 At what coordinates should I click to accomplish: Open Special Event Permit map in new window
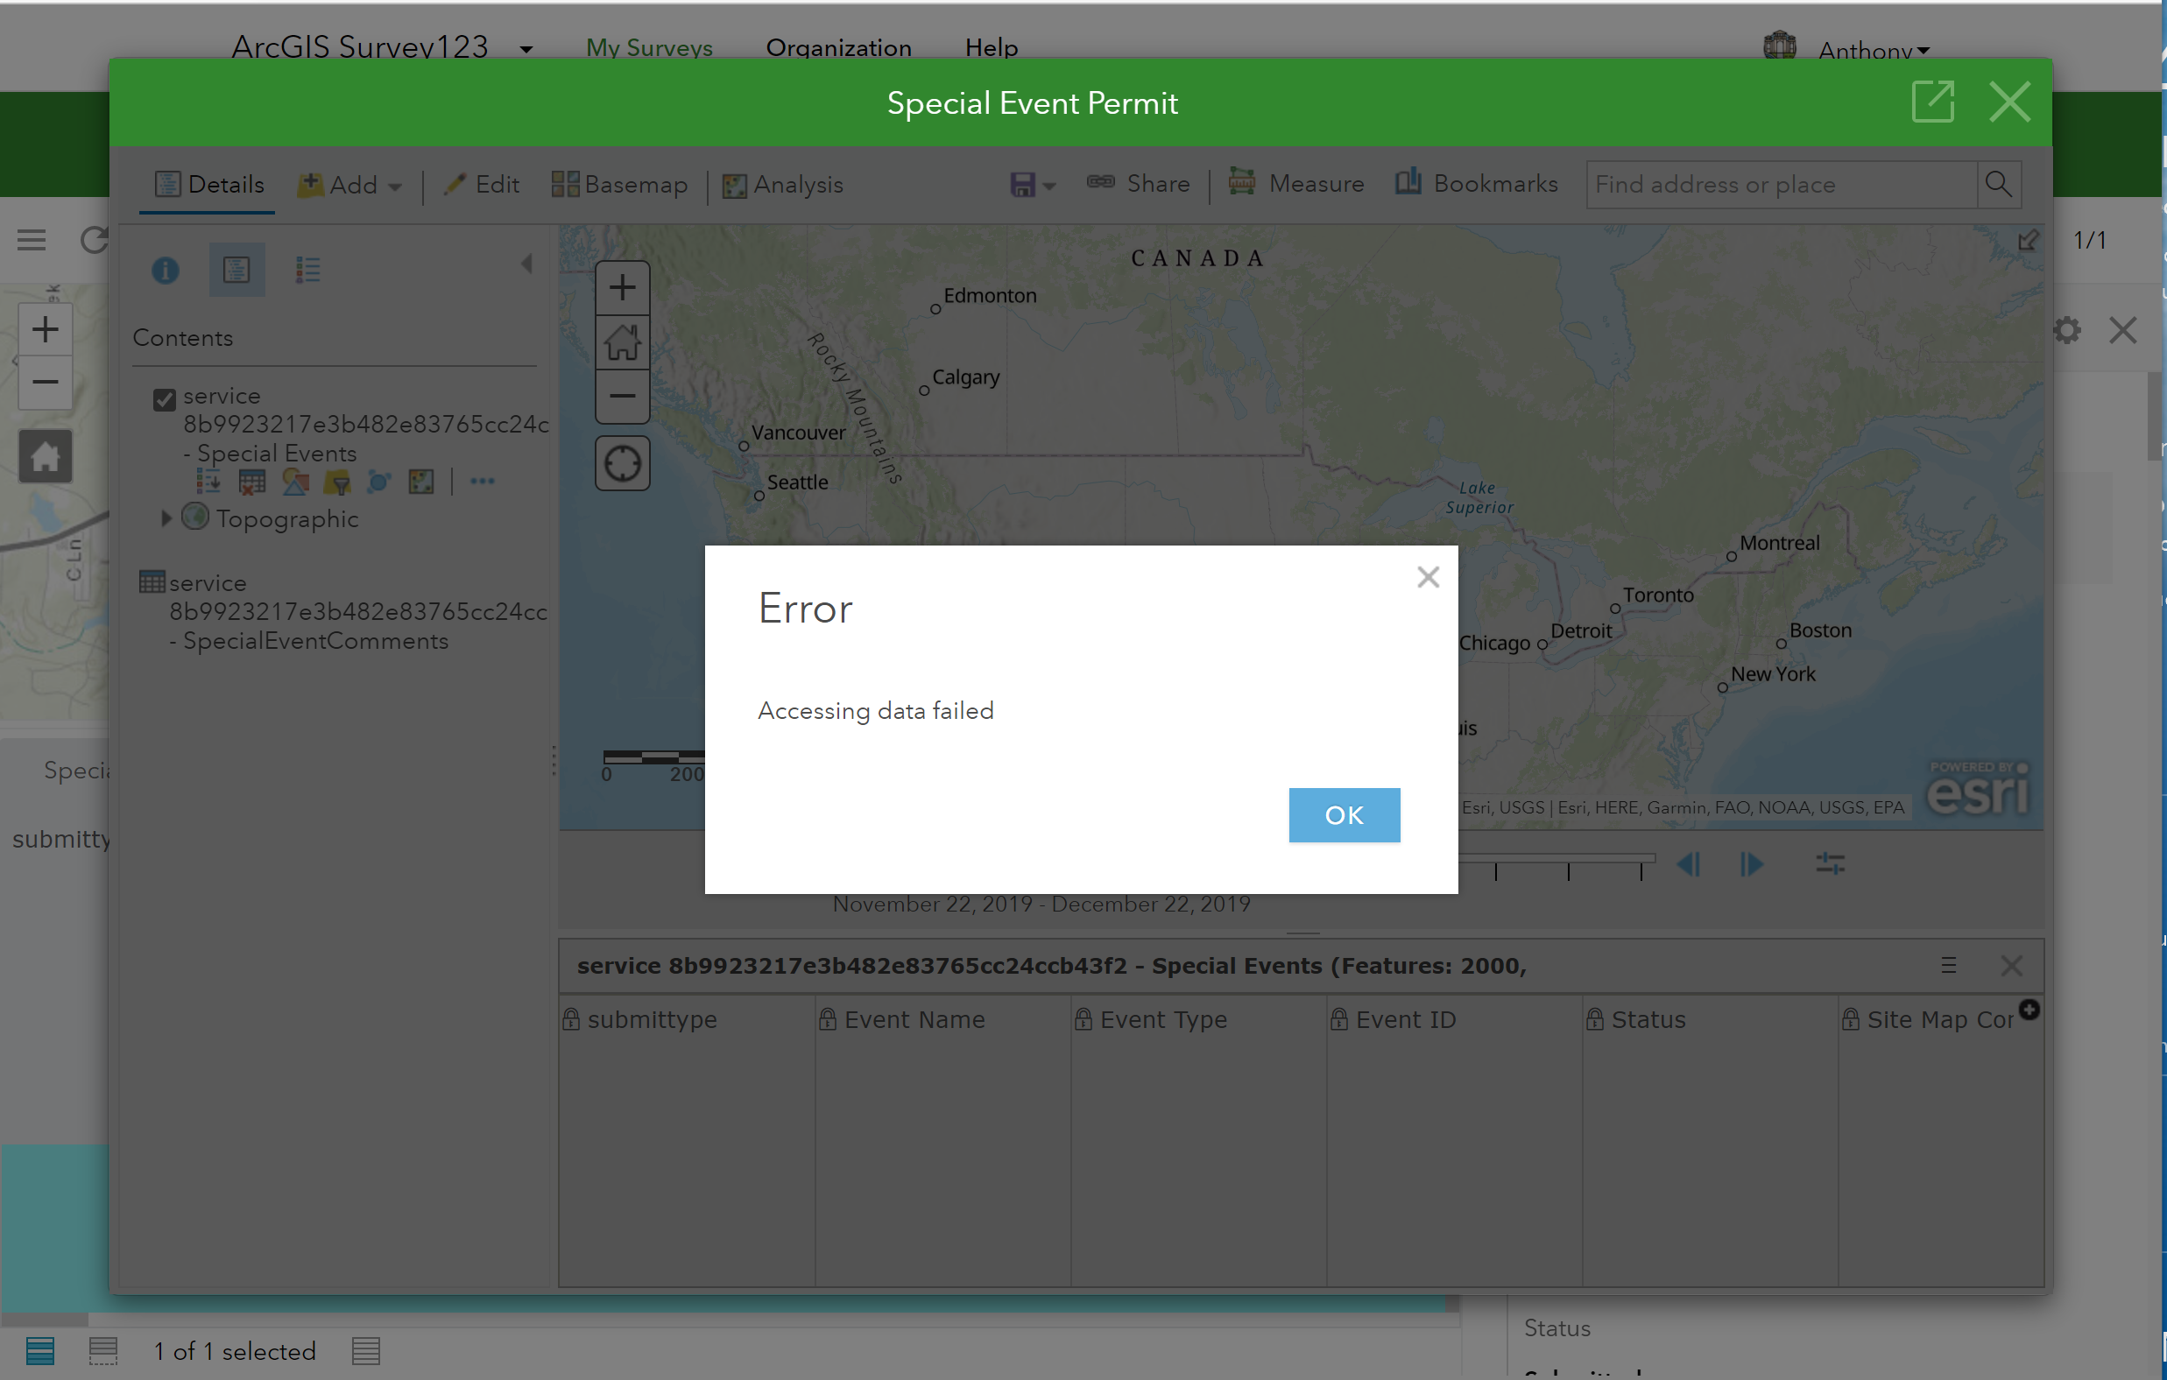pyautogui.click(x=1932, y=102)
